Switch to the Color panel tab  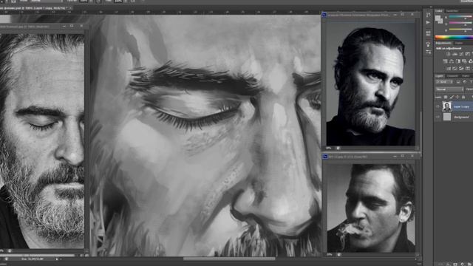click(439, 11)
